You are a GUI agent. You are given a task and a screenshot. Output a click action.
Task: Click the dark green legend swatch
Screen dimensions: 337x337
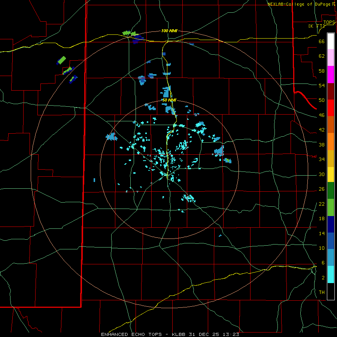[331, 191]
